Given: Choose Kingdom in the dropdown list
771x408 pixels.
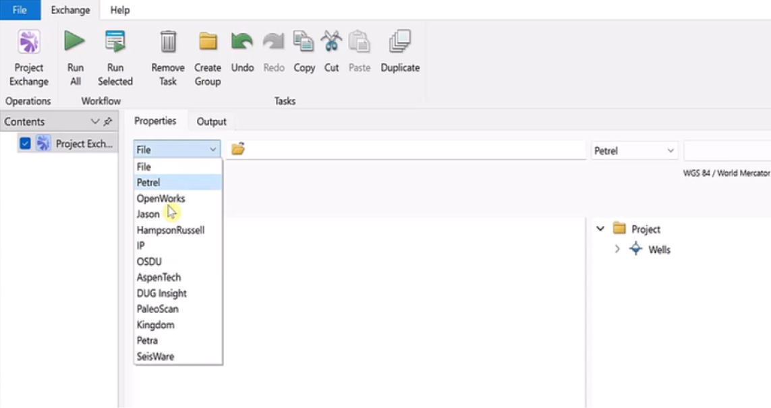Looking at the screenshot, I should [x=155, y=325].
